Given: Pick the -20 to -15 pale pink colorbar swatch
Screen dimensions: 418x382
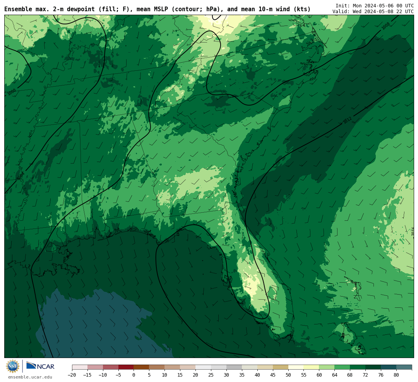Looking at the screenshot, I should pyautogui.click(x=80, y=367).
